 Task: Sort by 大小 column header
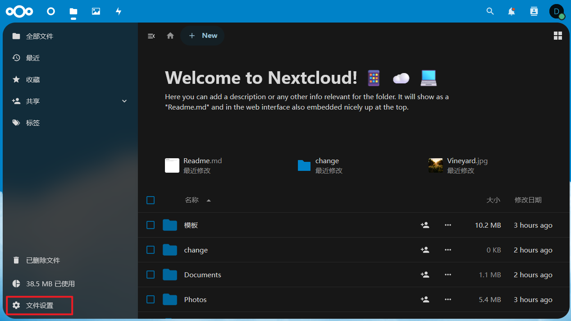pyautogui.click(x=493, y=200)
